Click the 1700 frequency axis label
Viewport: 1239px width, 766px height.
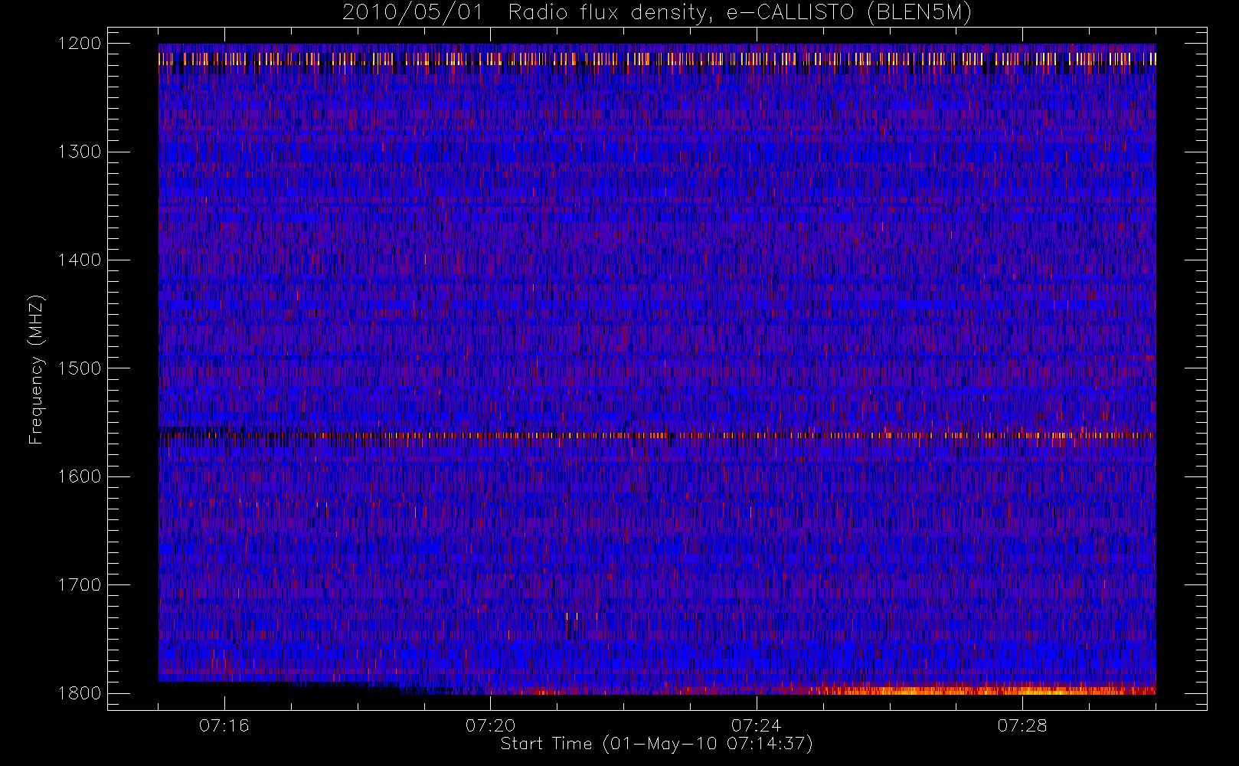click(80, 584)
